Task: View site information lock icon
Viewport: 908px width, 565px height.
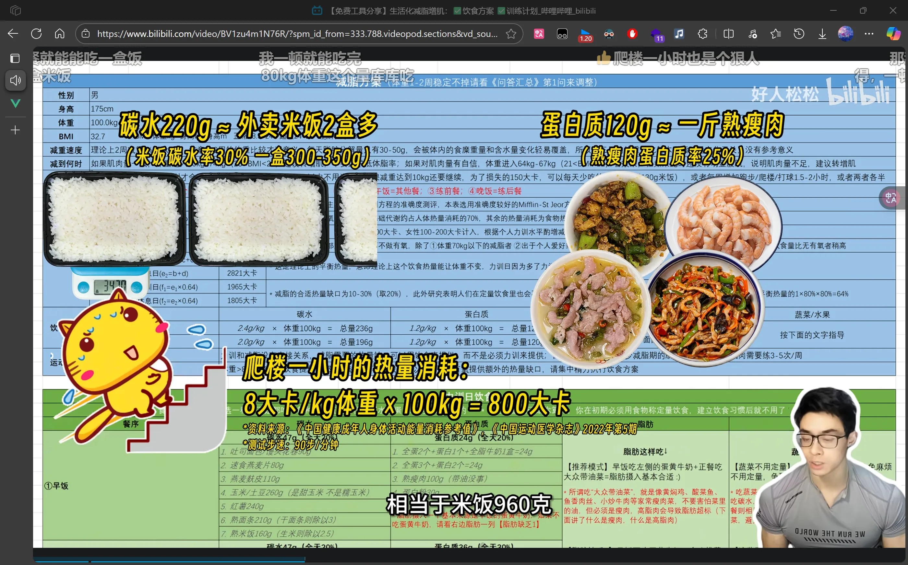Action: (86, 34)
